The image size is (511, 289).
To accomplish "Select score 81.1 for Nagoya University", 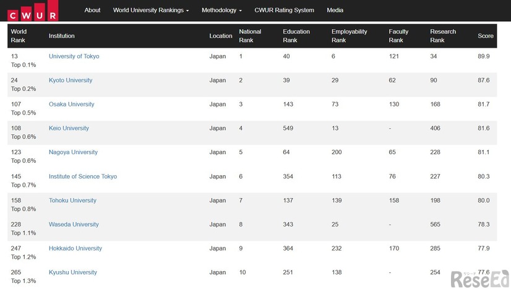I will (484, 152).
